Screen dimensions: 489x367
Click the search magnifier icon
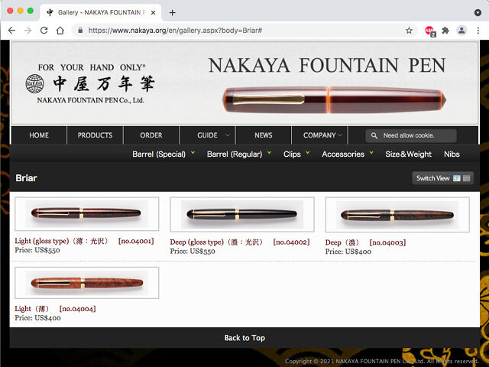[x=374, y=135]
